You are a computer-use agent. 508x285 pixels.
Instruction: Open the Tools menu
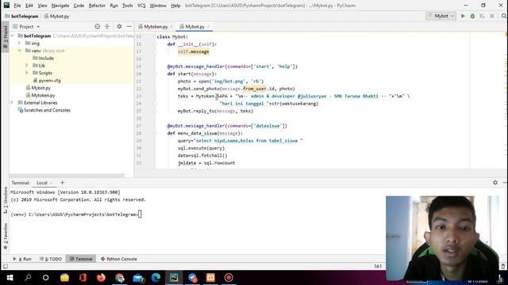pos(127,6)
